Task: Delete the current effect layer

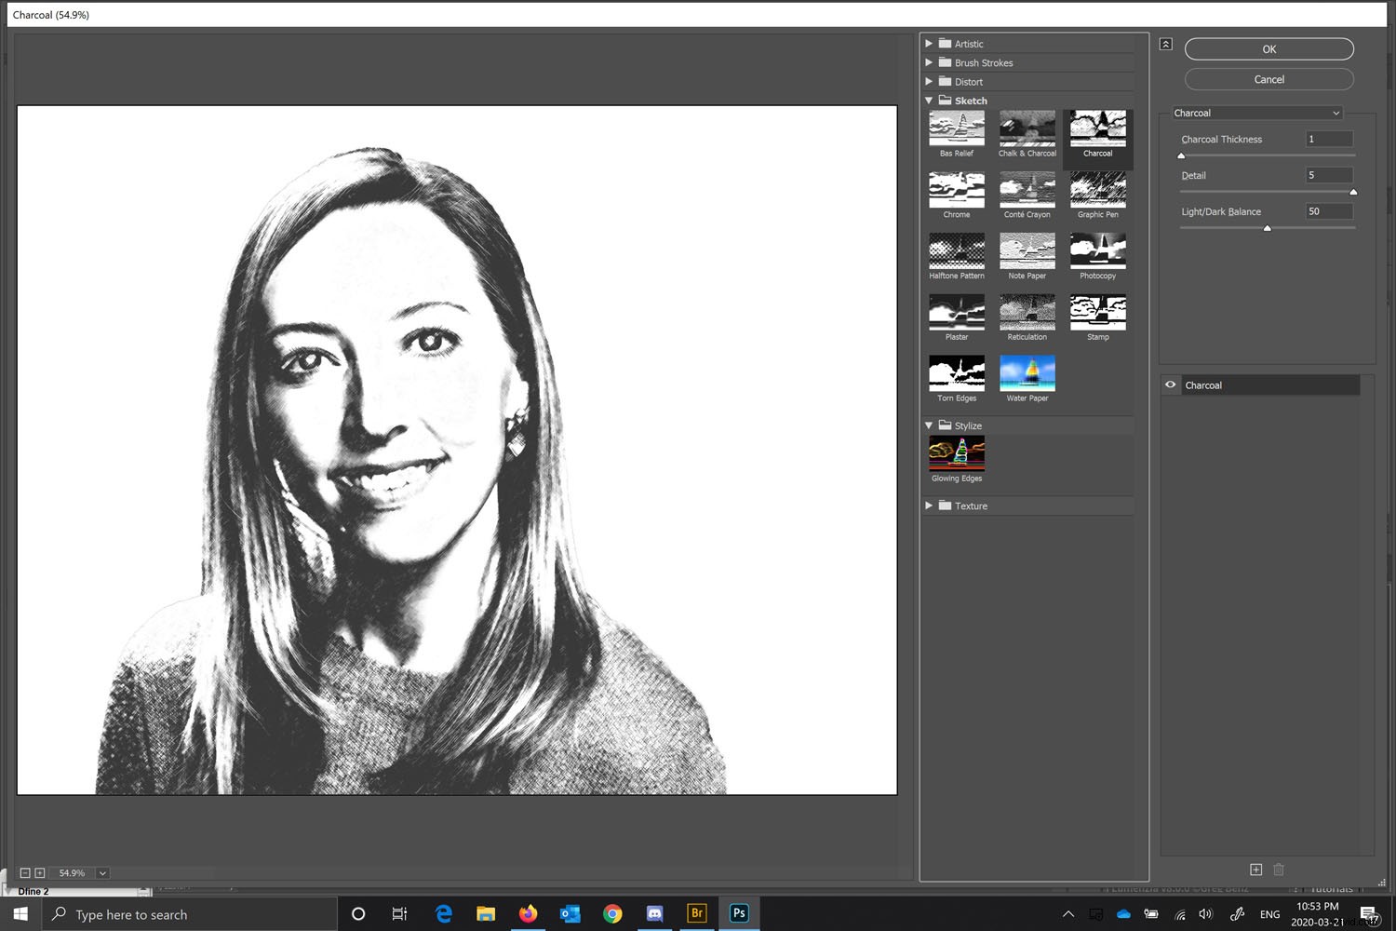Action: coord(1279,869)
